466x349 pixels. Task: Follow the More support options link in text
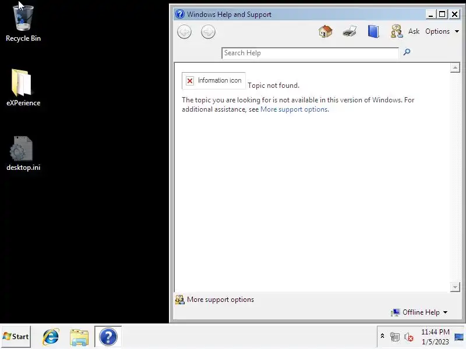click(294, 109)
